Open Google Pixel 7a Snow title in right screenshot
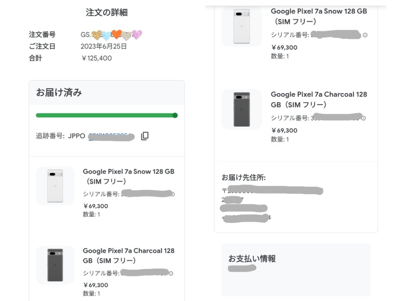 pos(319,16)
